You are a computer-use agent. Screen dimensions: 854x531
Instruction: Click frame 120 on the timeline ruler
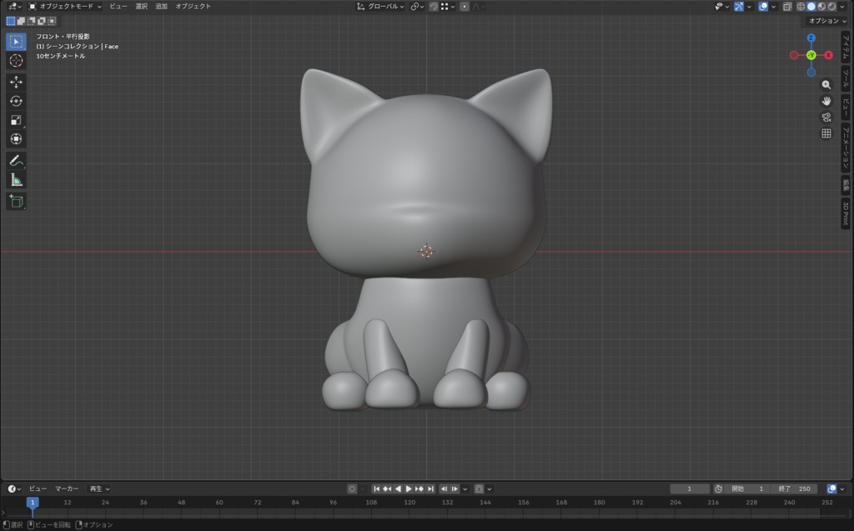point(408,504)
